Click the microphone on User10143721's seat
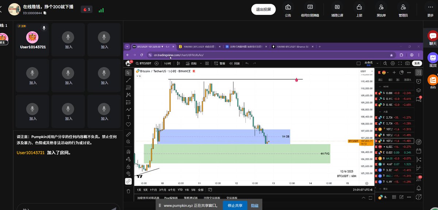 point(44,28)
